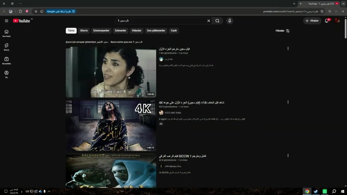This screenshot has height=195, width=347.
Task: Open the first result's video title link
Action: (x=174, y=49)
